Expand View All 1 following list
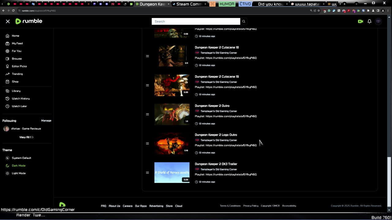392x220 pixels. tap(26, 137)
